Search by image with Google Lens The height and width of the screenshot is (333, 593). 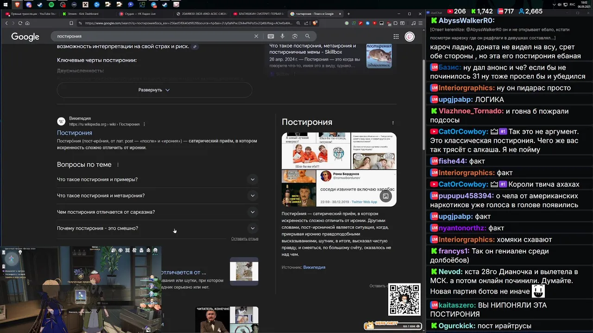pyautogui.click(x=295, y=36)
